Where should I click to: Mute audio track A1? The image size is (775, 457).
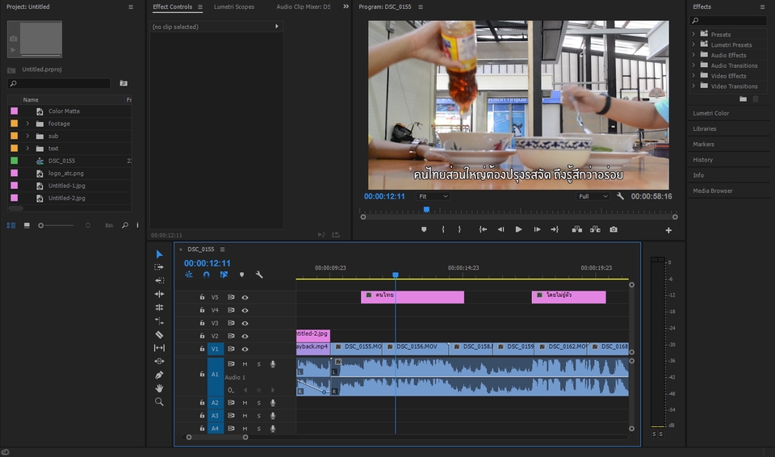245,364
